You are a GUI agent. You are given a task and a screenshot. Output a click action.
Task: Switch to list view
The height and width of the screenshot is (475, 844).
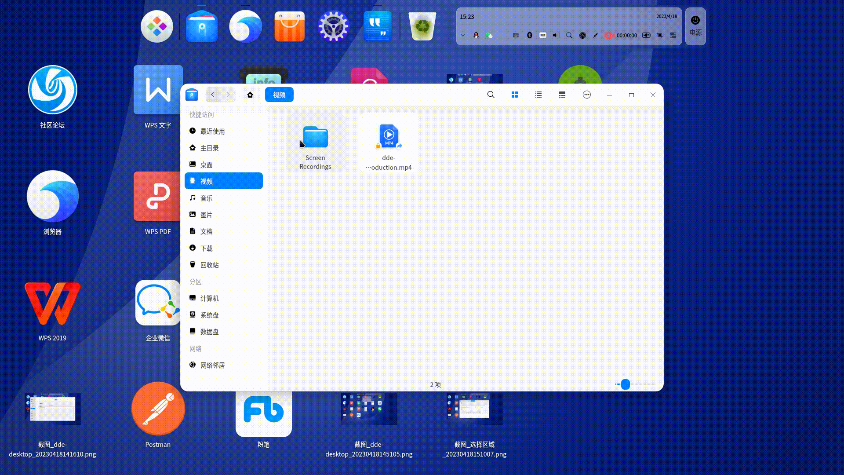[x=538, y=95]
